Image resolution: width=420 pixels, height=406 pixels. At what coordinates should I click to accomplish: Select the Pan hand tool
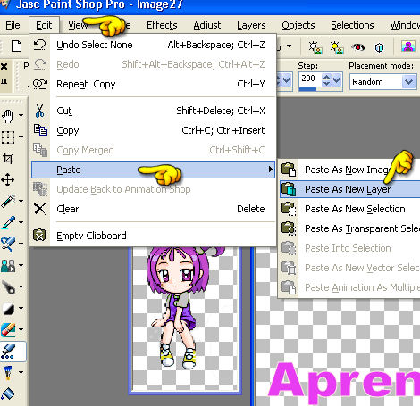tap(8, 116)
